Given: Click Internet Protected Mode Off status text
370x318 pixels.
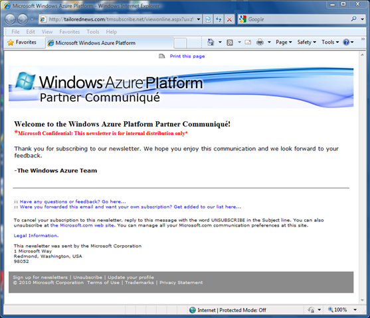Looking at the screenshot, I should coord(232,310).
